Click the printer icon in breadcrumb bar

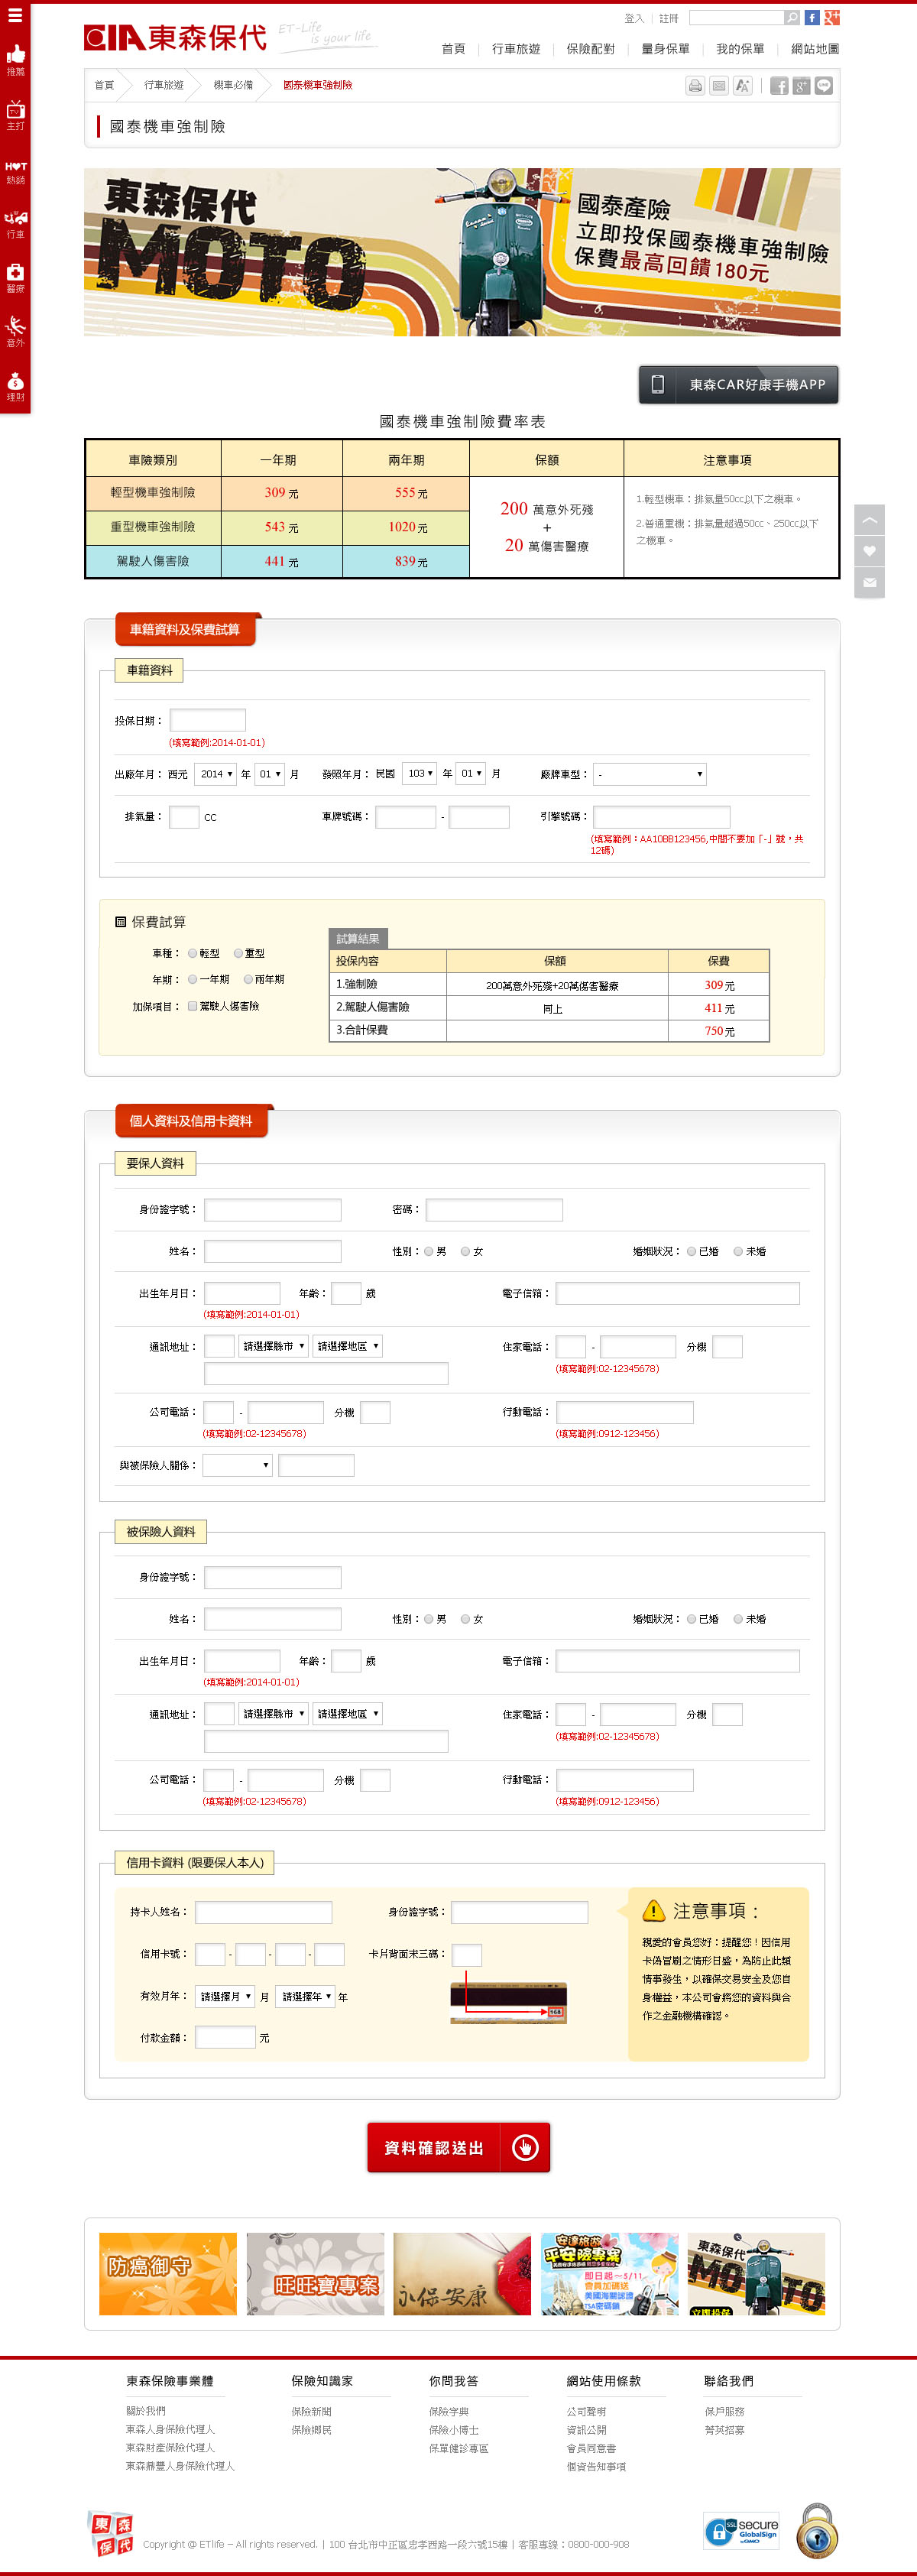[695, 86]
